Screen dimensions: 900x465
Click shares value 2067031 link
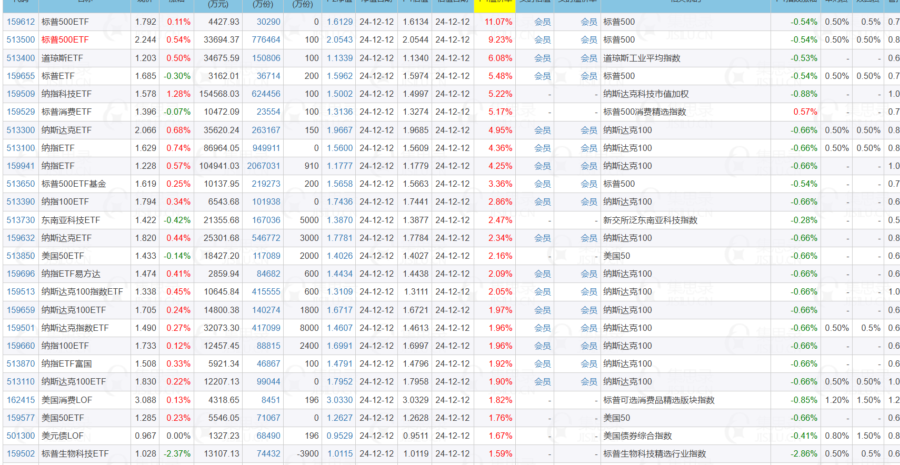coord(264,166)
